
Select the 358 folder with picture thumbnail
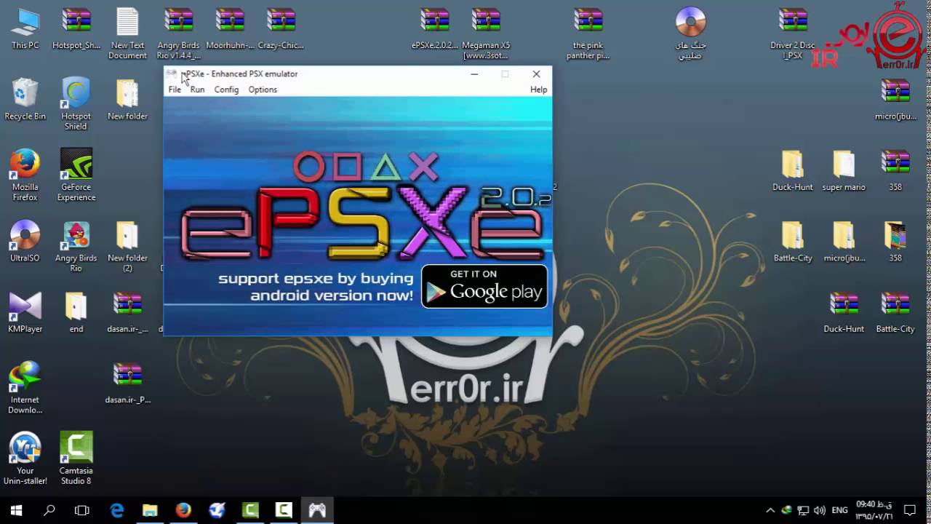895,241
